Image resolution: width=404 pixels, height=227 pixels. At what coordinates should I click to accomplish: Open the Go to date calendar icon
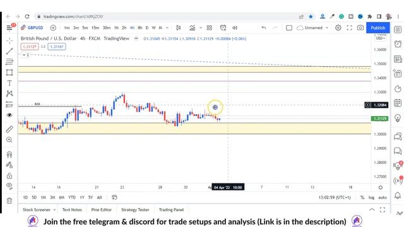pyautogui.click(x=114, y=197)
